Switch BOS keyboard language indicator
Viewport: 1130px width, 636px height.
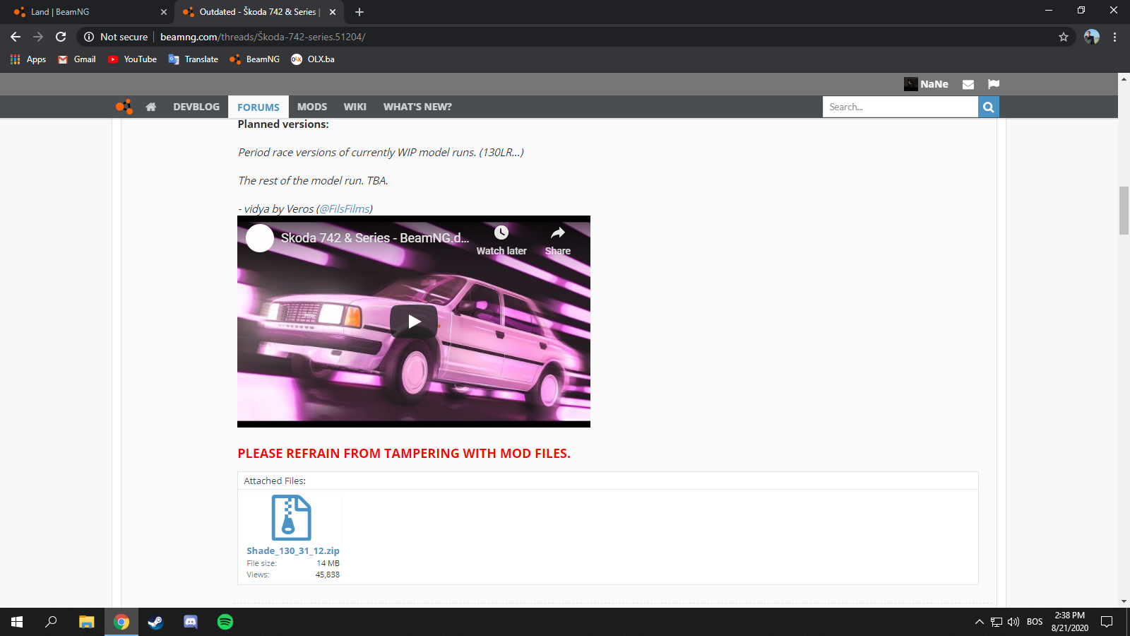coord(1035,622)
